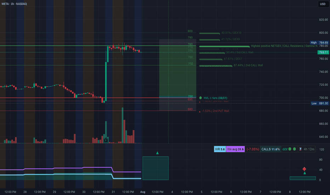Click the current price tag 769.71

point(323,52)
